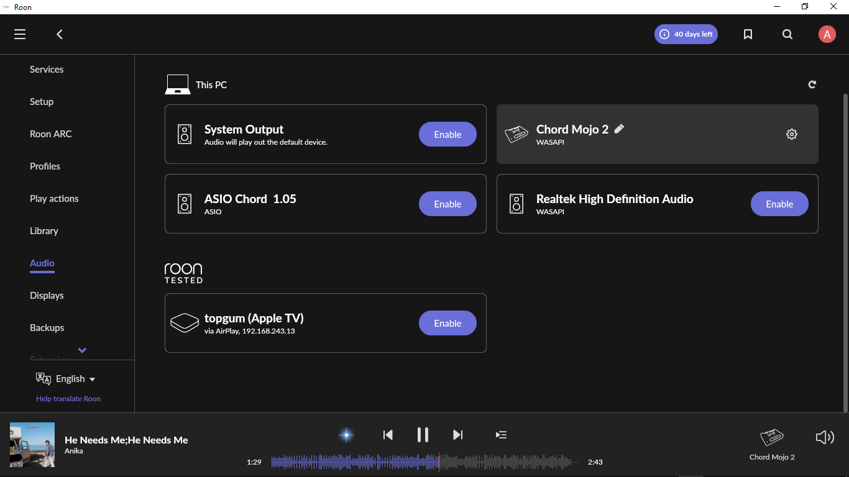Open the Help translate Roon link
Image resolution: width=849 pixels, height=477 pixels.
tap(68, 399)
